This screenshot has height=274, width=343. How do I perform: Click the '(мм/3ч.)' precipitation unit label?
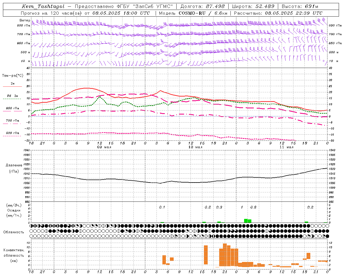(x=14, y=205)
